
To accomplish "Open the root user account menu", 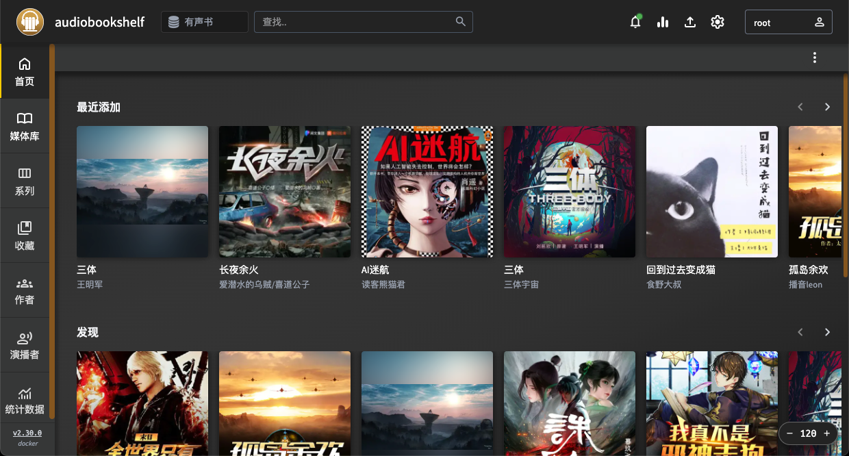I will point(789,22).
